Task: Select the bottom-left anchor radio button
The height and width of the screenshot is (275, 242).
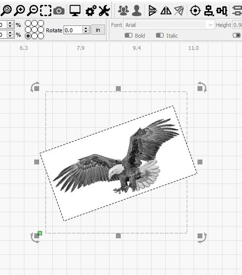Action: click(28, 36)
